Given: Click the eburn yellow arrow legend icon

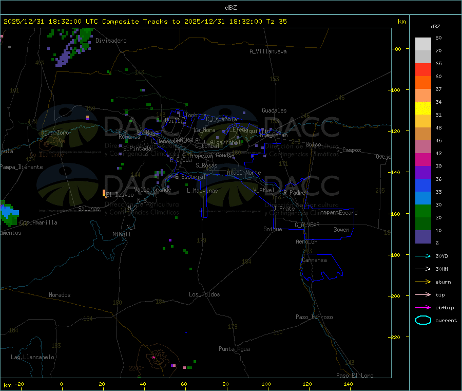Looking at the screenshot, I should 423,282.
